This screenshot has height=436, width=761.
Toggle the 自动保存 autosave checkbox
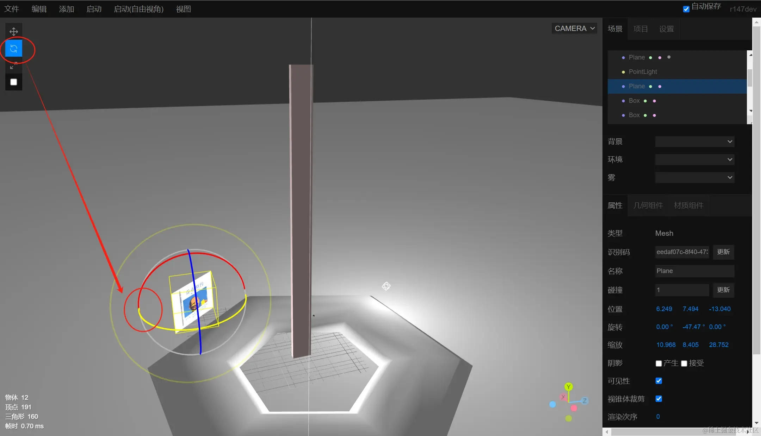(x=686, y=9)
